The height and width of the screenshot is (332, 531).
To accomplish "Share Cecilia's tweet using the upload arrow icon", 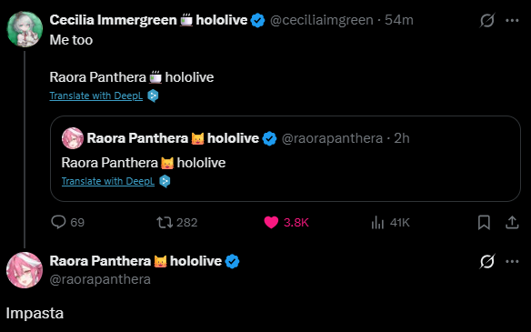I will 512,223.
